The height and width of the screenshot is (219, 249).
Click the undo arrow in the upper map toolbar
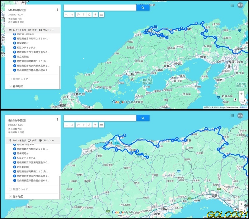pos(66,15)
